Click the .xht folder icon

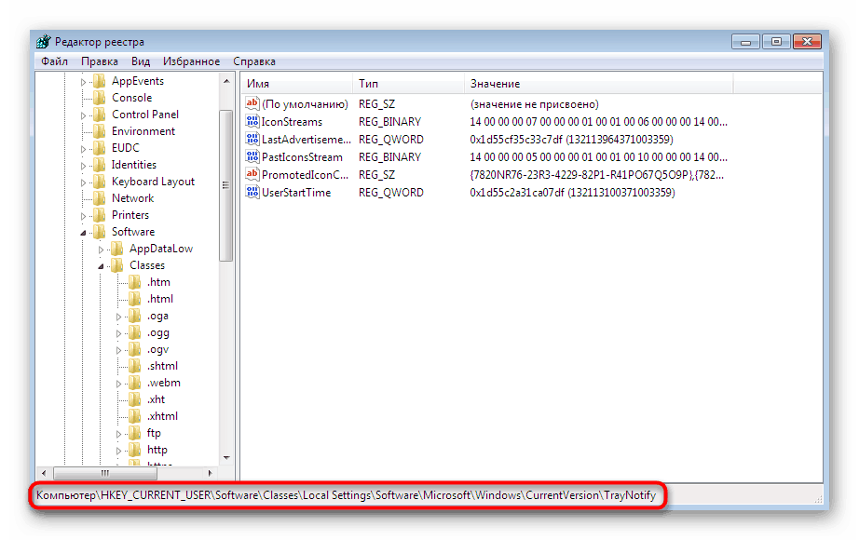click(135, 399)
